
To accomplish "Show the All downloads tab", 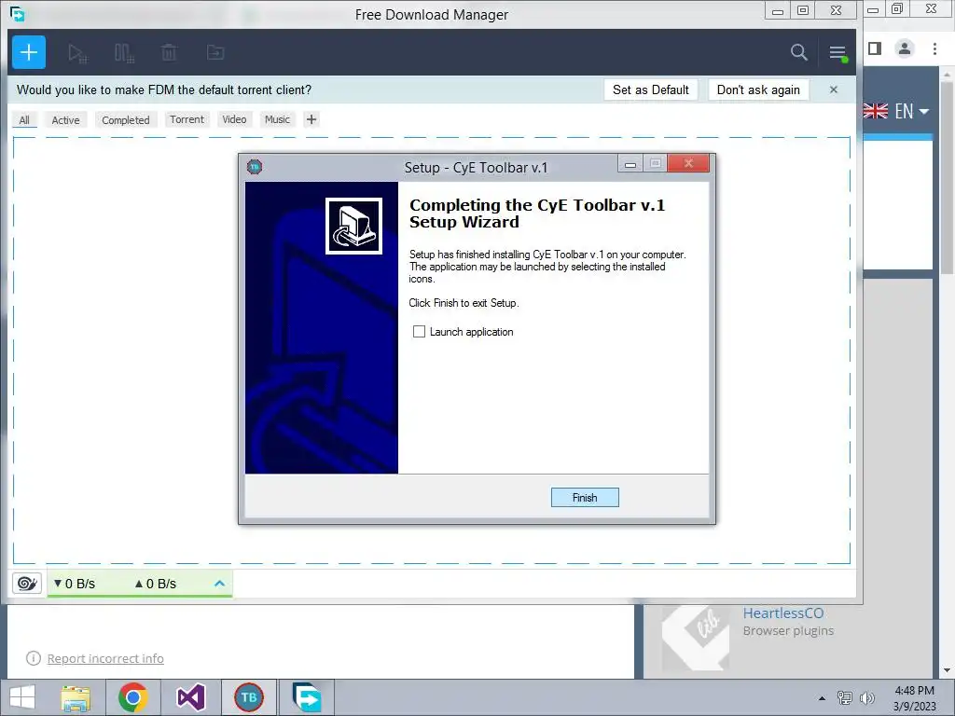I will tap(24, 120).
